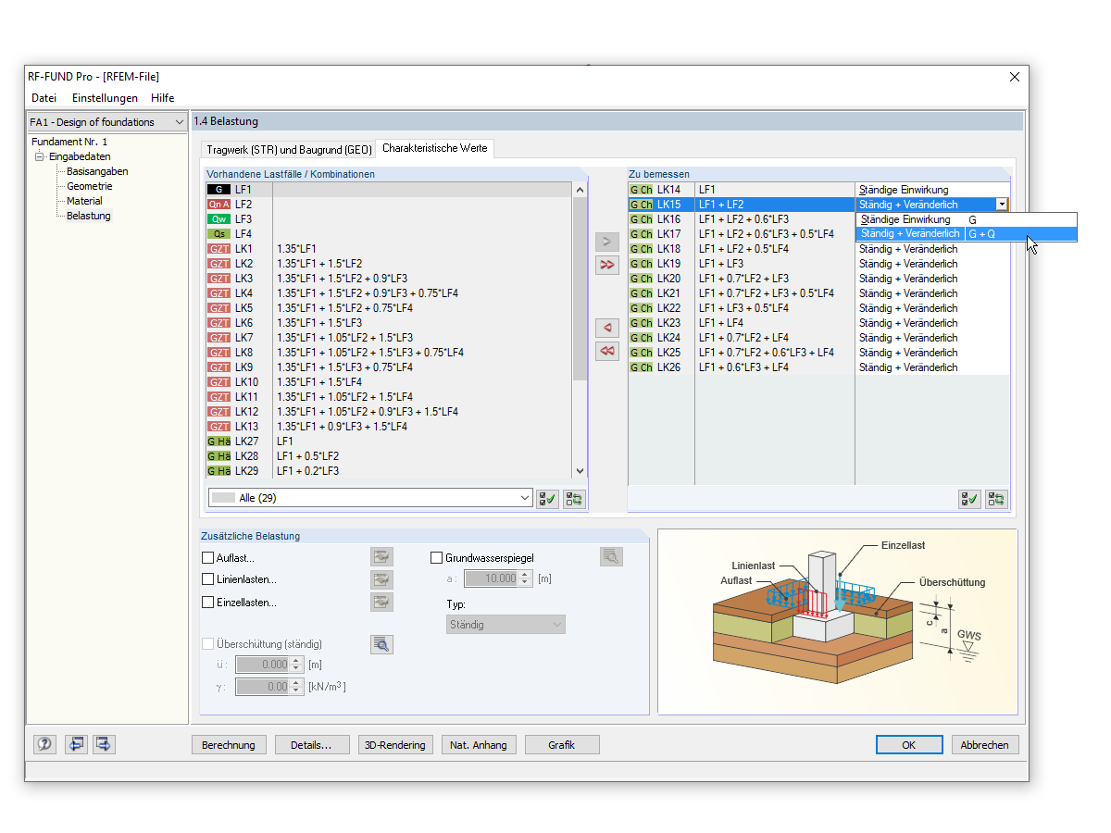Click Berechnung button
Screen dimensions: 1111x833
pyautogui.click(x=229, y=745)
